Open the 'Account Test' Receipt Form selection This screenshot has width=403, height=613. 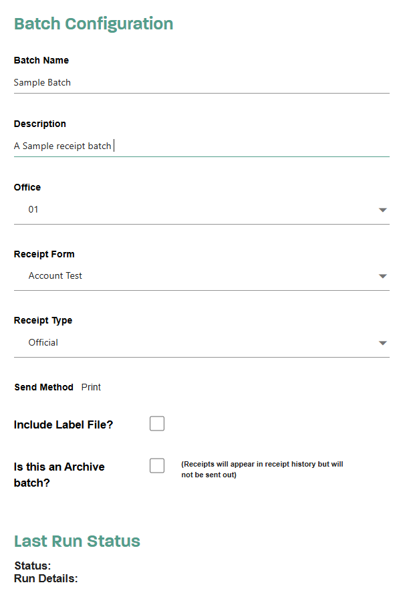[202, 276]
